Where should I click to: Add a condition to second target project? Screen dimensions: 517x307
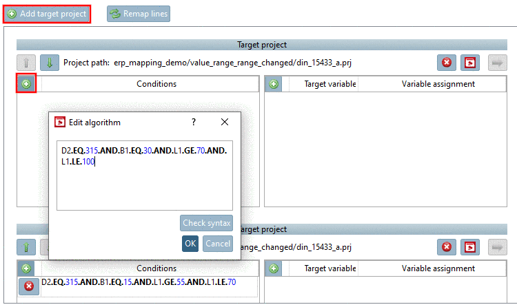pos(26,268)
